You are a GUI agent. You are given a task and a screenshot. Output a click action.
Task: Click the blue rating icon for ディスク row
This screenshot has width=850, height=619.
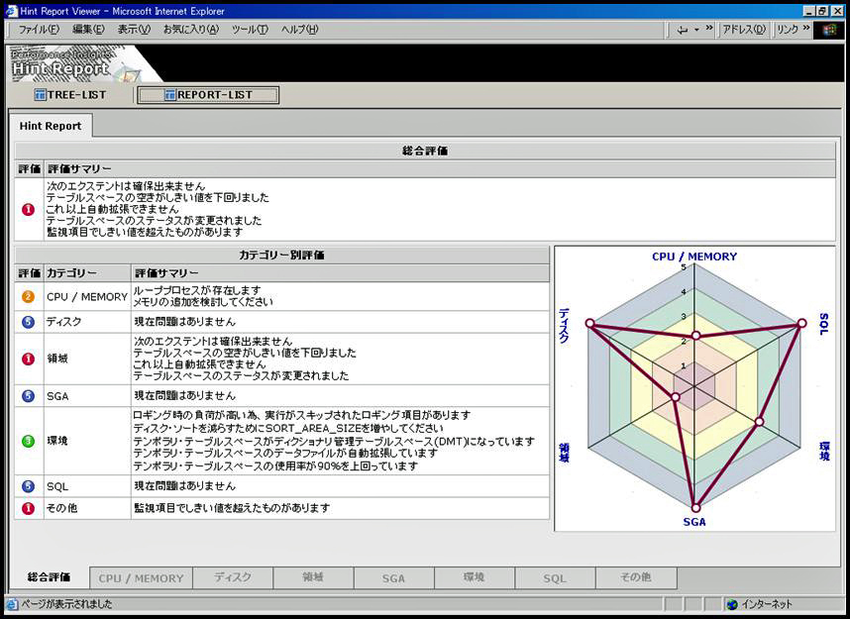point(29,322)
